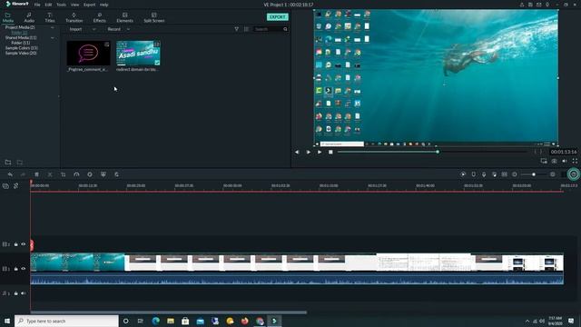Delete folder icon at media panel bottom

(20, 163)
